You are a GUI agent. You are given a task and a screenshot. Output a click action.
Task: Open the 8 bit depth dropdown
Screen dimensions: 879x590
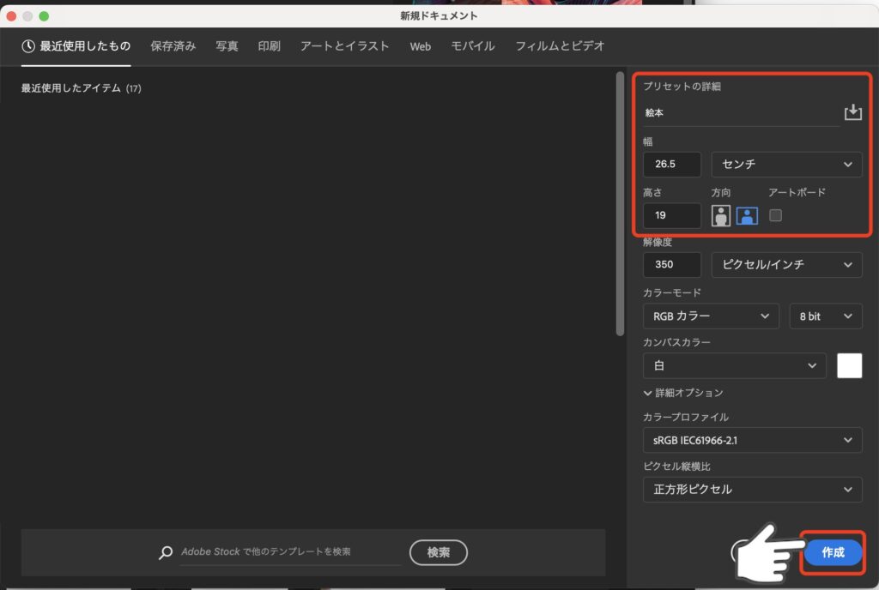point(825,316)
